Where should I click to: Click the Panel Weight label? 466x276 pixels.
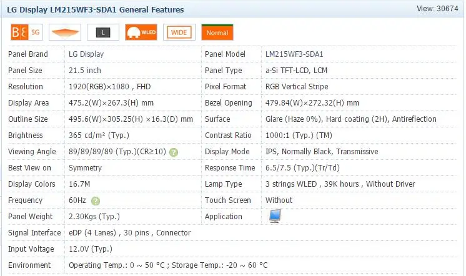[x=31, y=217]
